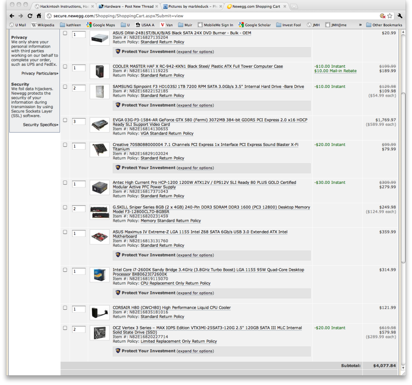
Task: Open the USAA A bookmark
Action: coord(145,25)
